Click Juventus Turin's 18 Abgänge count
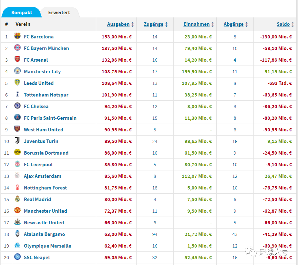The height and width of the screenshot is (265, 298). tap(235, 141)
